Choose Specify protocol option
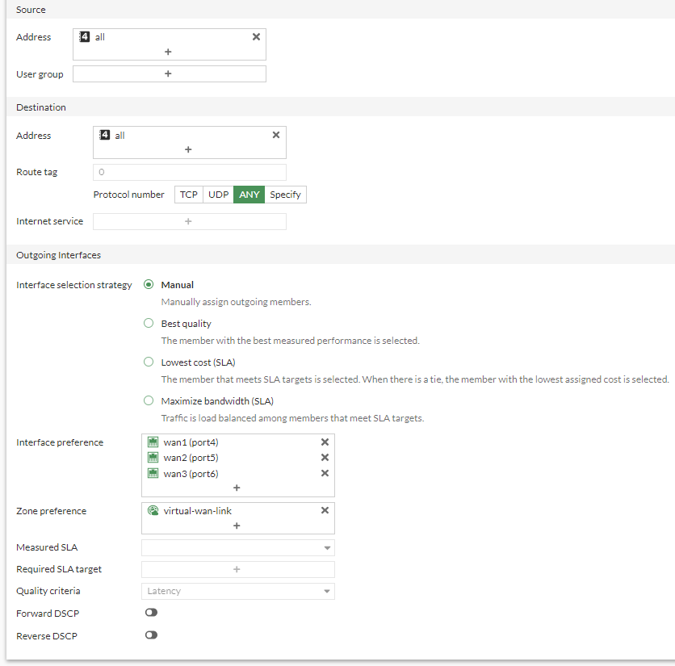The width and height of the screenshot is (675, 666). coord(285,195)
